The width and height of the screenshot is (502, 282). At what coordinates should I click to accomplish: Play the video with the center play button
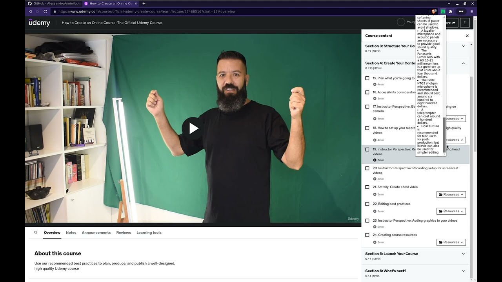tap(193, 128)
